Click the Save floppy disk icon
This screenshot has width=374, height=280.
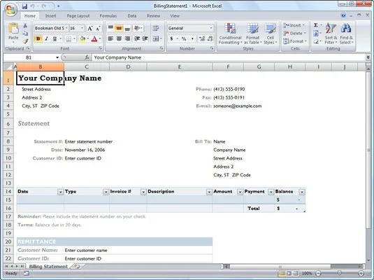[x=24, y=6]
